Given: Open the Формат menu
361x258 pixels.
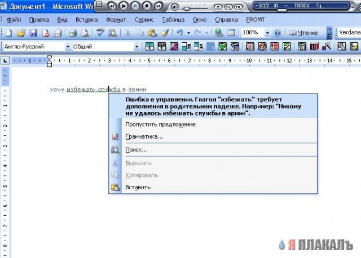Looking at the screenshot, I should (116, 20).
